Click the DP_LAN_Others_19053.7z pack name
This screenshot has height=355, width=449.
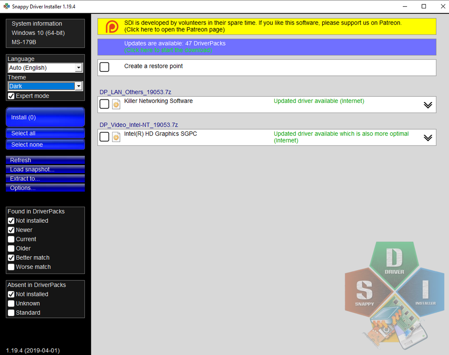[135, 92]
